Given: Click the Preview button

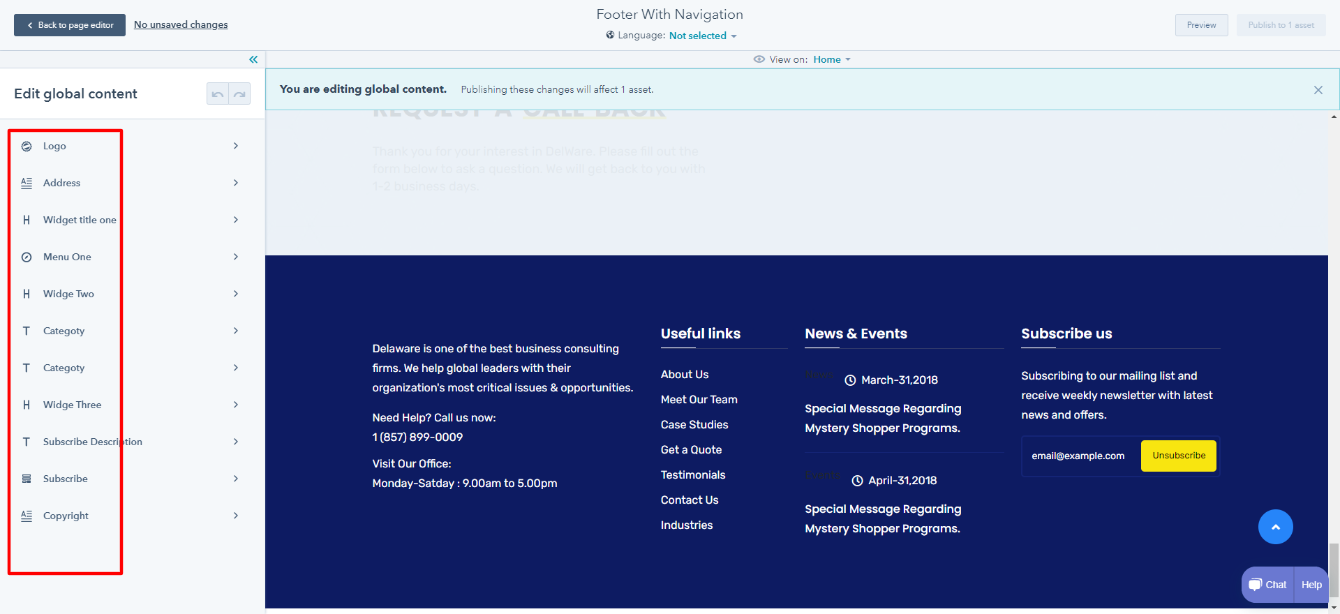Looking at the screenshot, I should pos(1201,25).
